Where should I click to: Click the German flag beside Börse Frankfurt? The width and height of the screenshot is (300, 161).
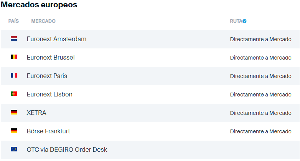(x=14, y=131)
